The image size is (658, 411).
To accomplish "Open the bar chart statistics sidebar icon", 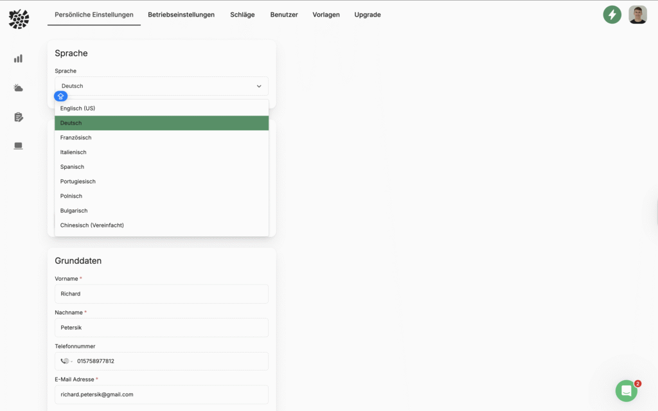I will 19,58.
